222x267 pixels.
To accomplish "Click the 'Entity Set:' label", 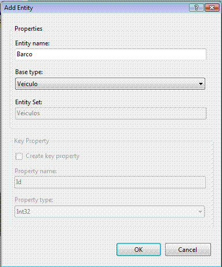I will tap(28, 102).
